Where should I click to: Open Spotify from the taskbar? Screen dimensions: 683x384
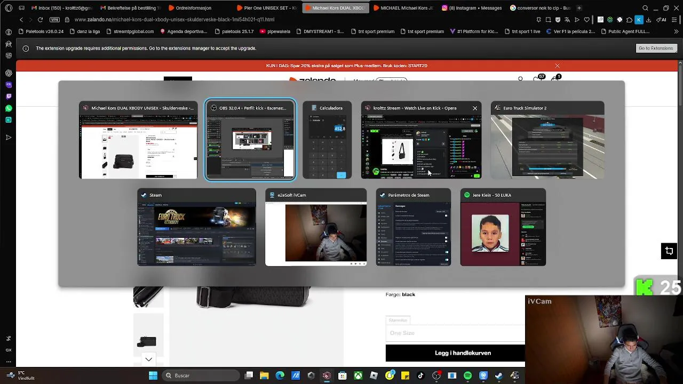pos(467,375)
